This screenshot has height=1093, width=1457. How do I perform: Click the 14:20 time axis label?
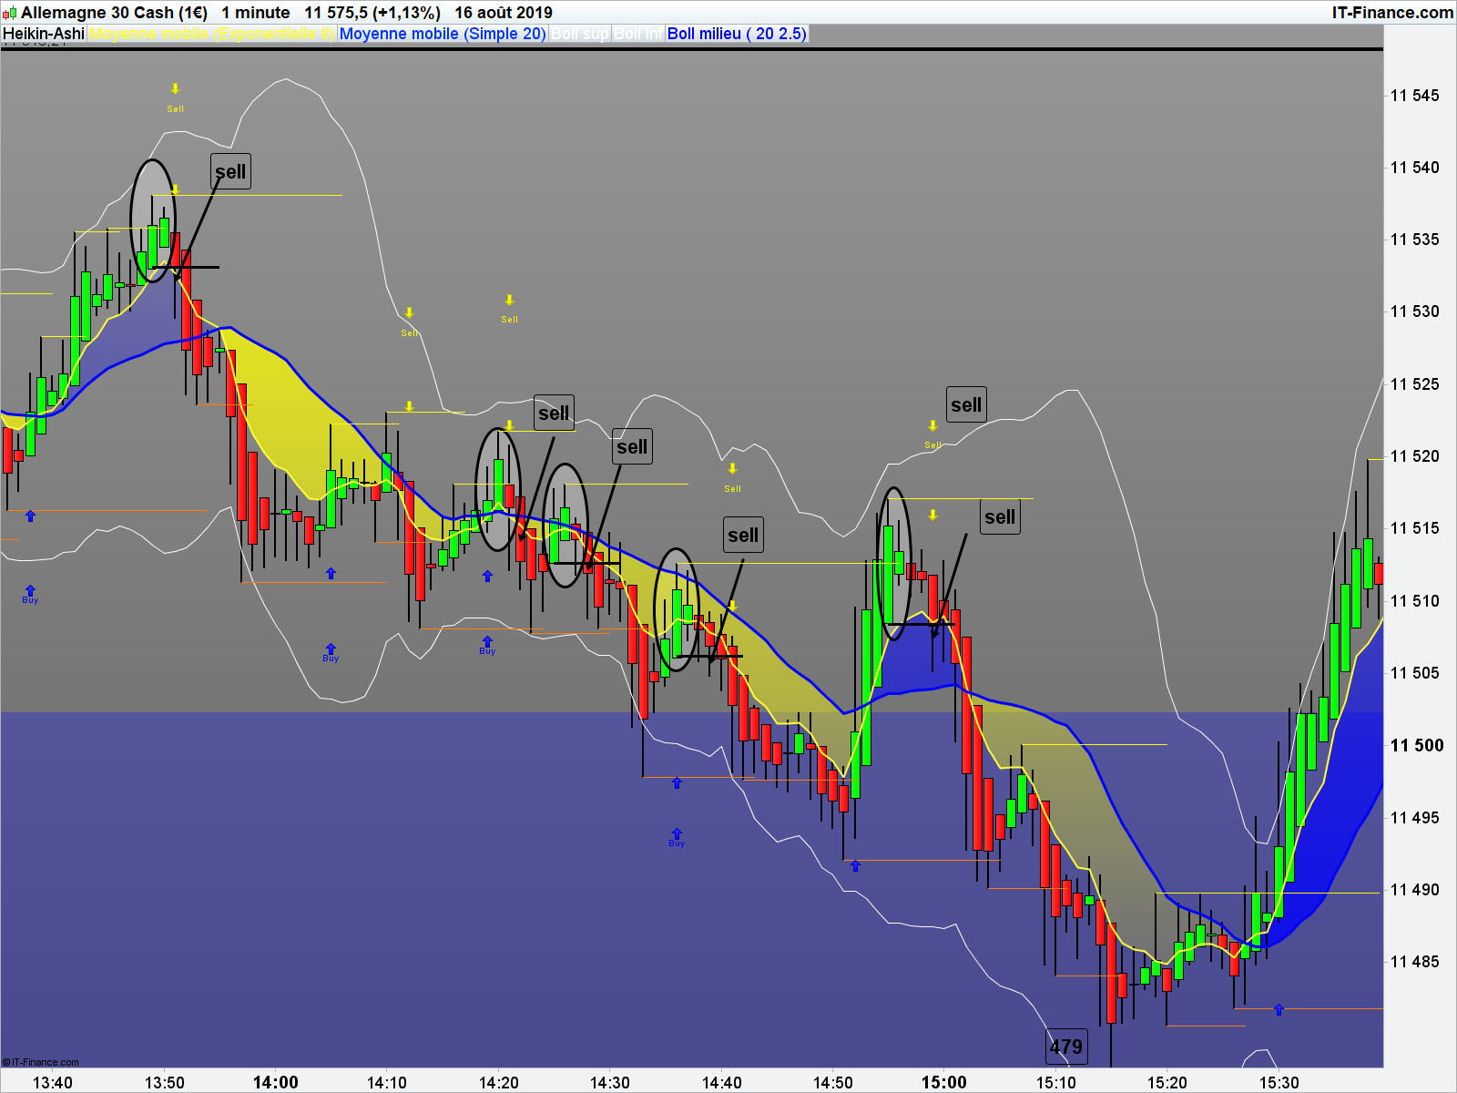[x=499, y=1082]
